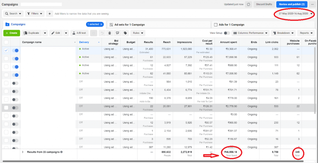Click the plus icon to add filter
318x163 pixels.
(x=49, y=14)
